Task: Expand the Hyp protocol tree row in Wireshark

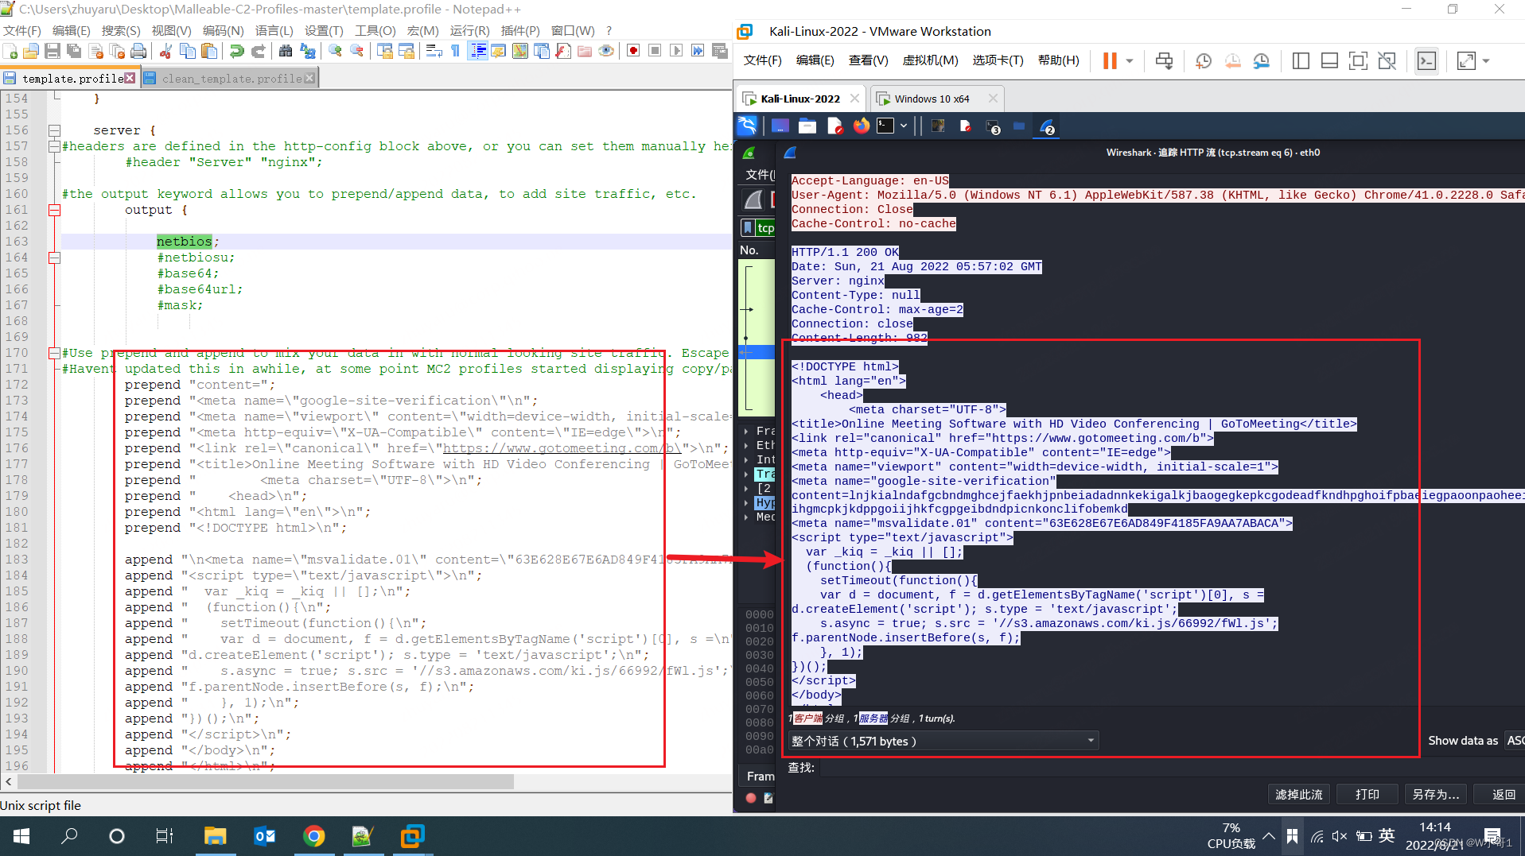Action: tap(746, 502)
